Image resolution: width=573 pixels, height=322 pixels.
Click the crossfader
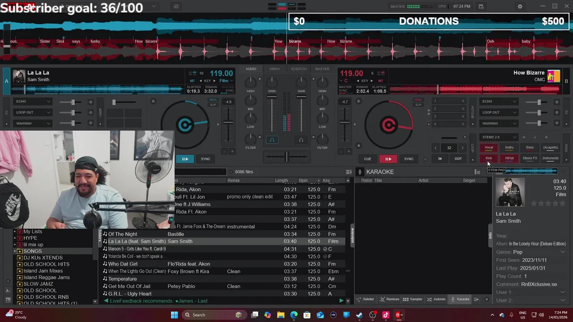[x=286, y=157]
